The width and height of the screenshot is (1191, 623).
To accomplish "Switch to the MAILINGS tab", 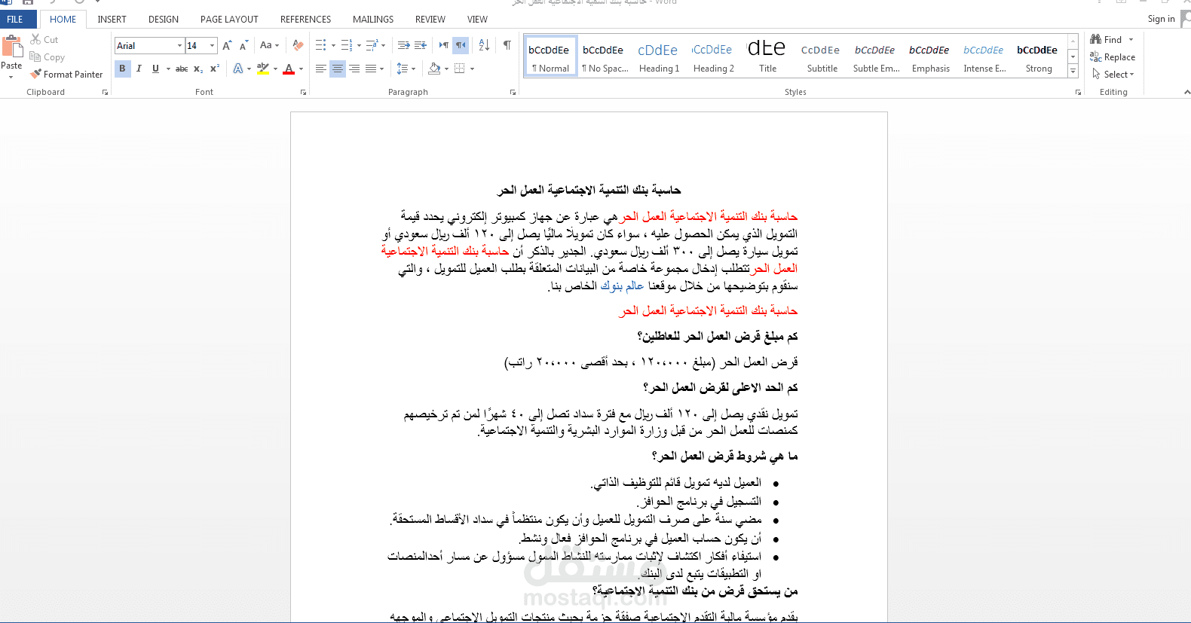I will (373, 19).
